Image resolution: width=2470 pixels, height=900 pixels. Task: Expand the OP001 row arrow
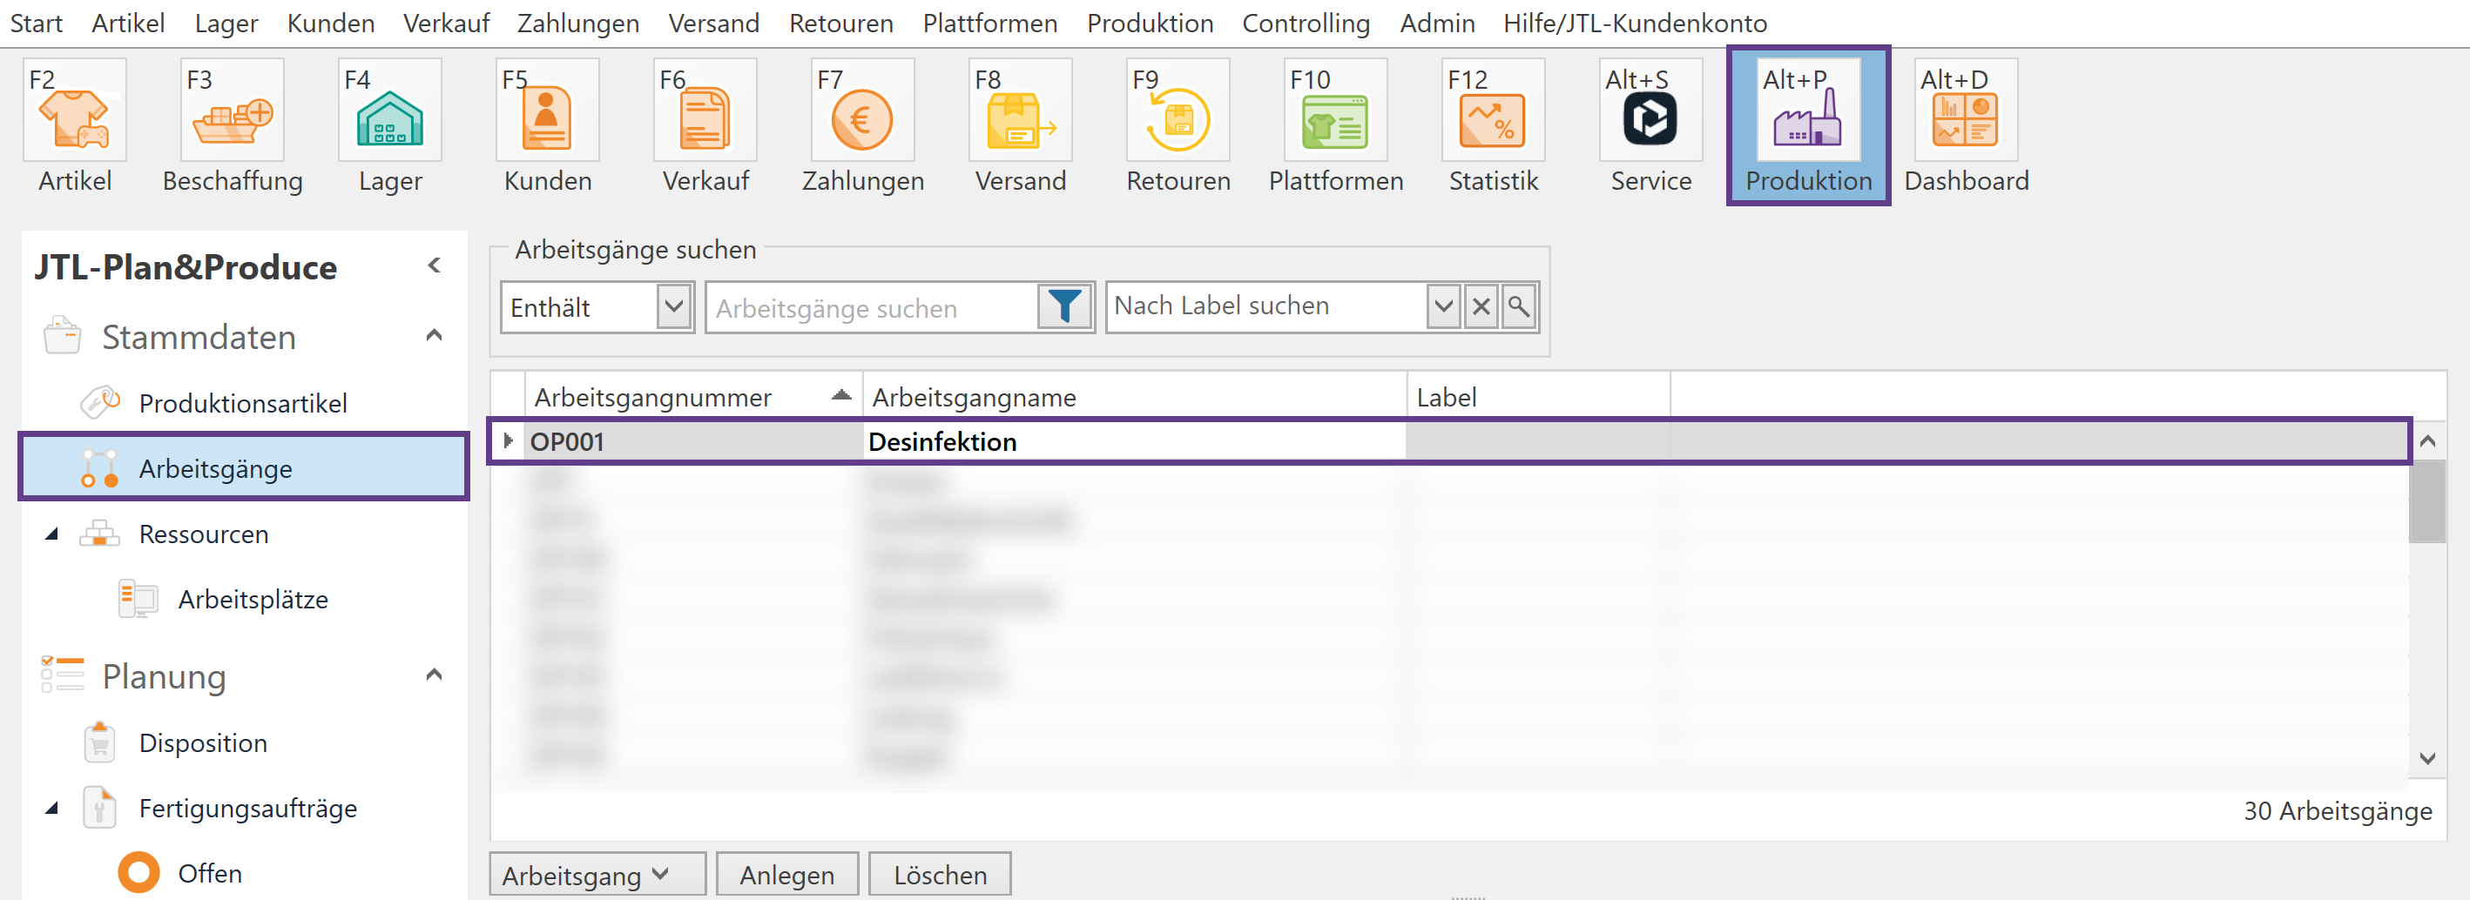pos(507,441)
